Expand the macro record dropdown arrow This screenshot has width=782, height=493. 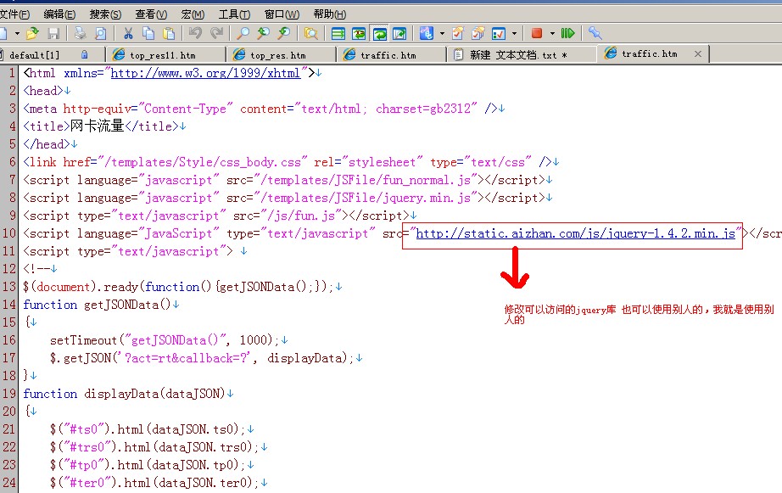551,34
